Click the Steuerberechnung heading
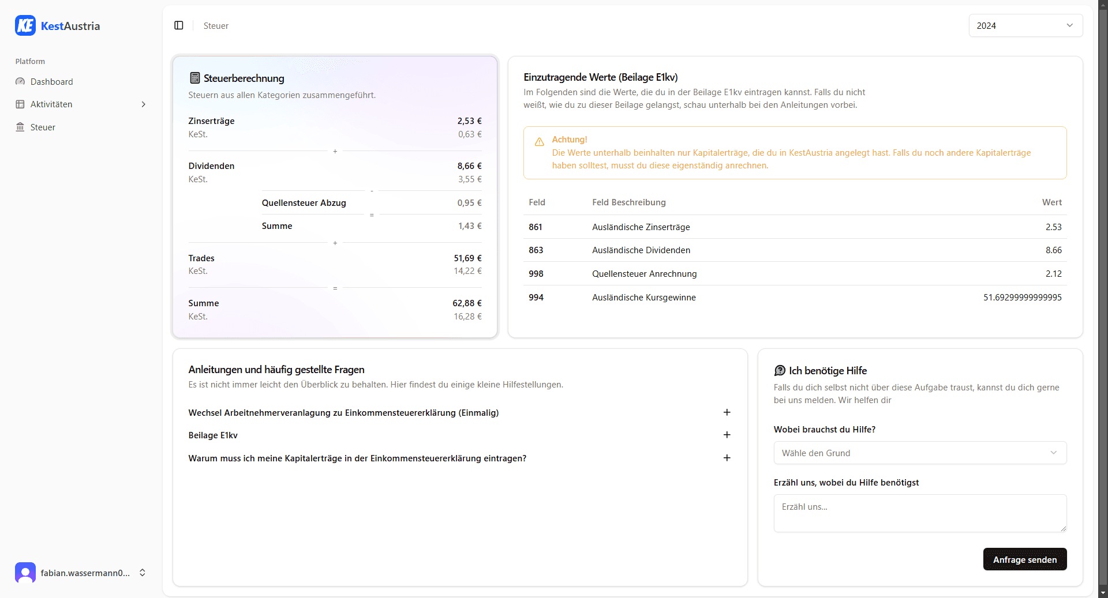 (x=244, y=78)
